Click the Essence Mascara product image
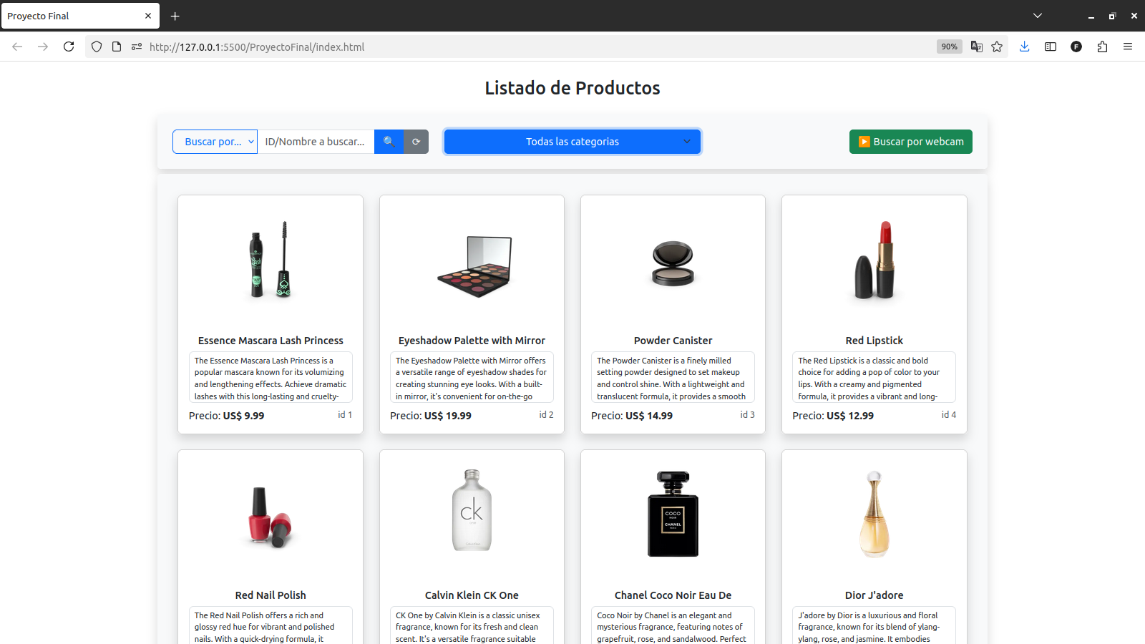Image resolution: width=1145 pixels, height=644 pixels. (271, 260)
